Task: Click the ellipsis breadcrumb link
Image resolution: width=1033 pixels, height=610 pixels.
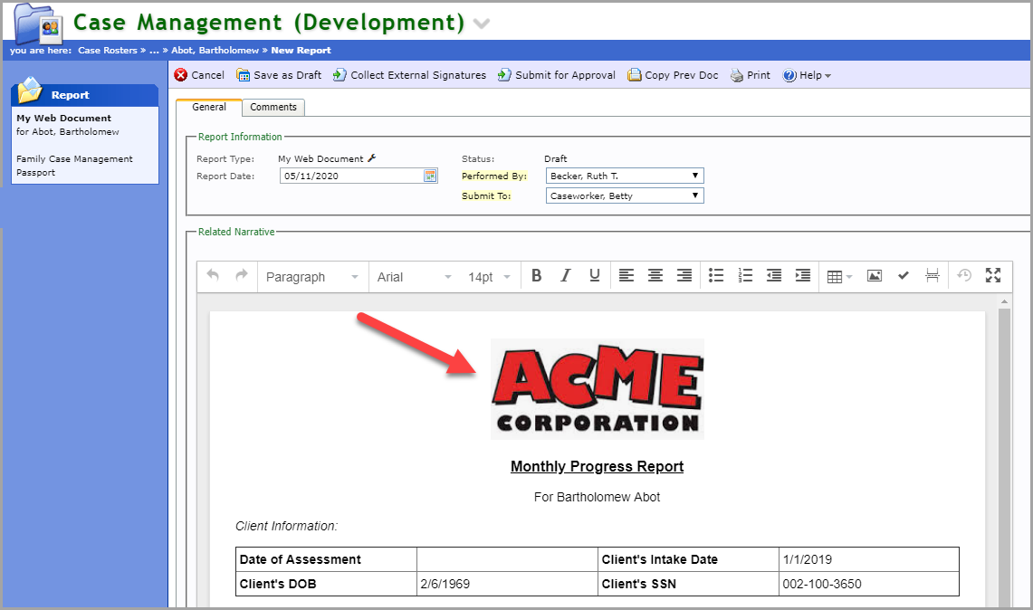Action: click(154, 50)
